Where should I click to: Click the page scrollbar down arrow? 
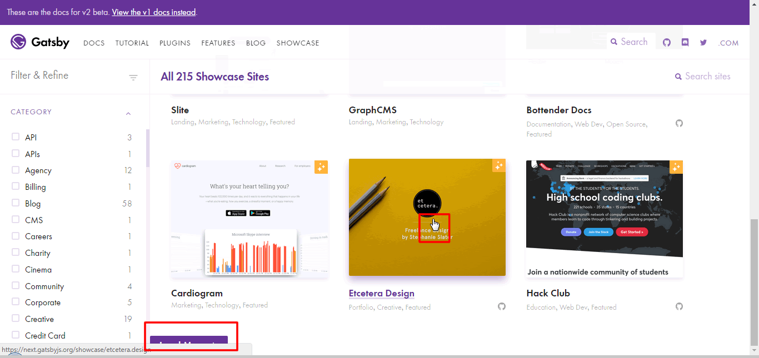tap(754, 350)
